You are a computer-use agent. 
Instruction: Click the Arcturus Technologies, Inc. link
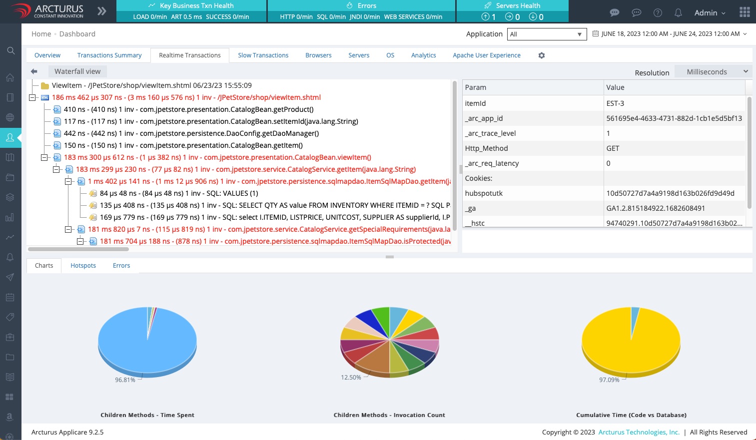639,432
